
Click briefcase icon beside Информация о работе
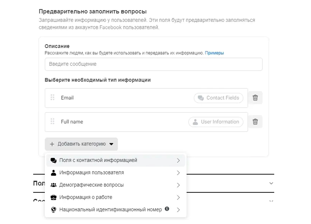(x=54, y=197)
